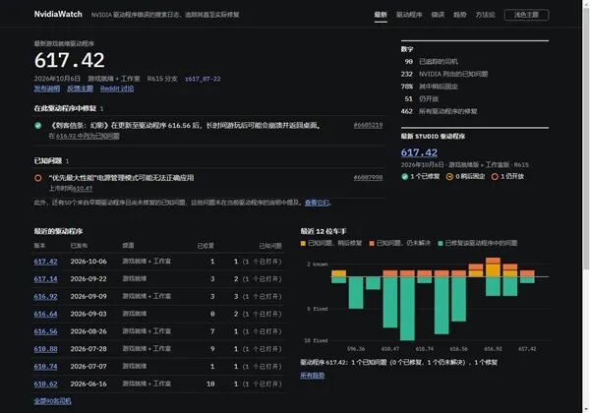Click the '2026-07-28' date cell
The image size is (590, 413).
click(x=88, y=349)
